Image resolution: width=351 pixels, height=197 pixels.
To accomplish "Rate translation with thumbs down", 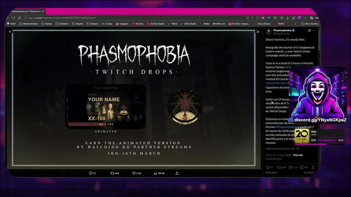I will 298,149.
